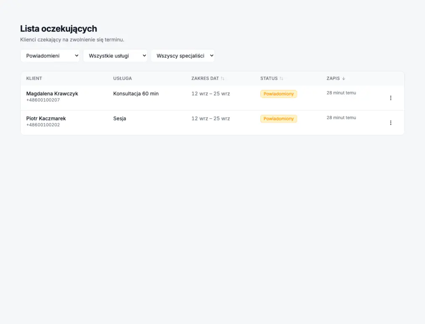The width and height of the screenshot is (425, 324).
Task: Open the actions menu for Magdalena Krawczyk
Action: click(391, 98)
